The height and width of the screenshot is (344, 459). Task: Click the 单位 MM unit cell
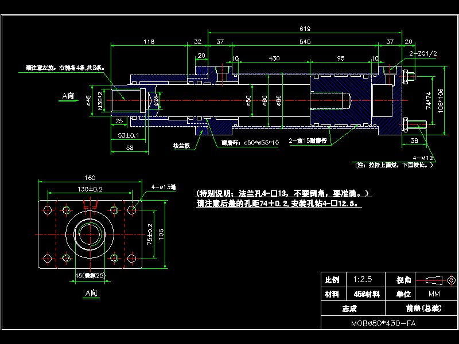pos(435,293)
